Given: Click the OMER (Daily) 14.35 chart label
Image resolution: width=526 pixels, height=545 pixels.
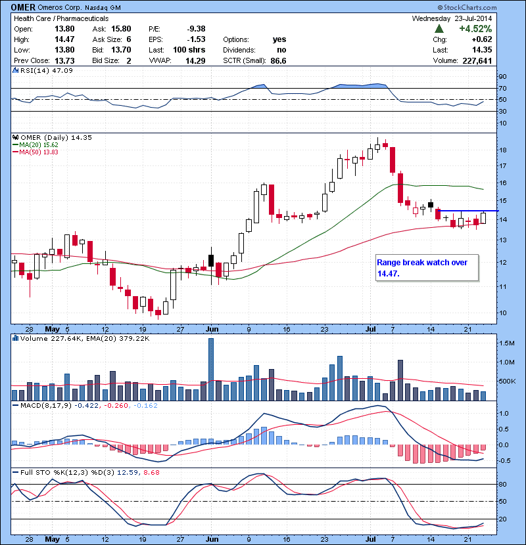Looking at the screenshot, I should (x=56, y=138).
